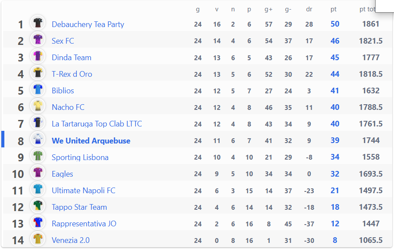
Task: Click the 'pt' column header
Action: [x=333, y=9]
